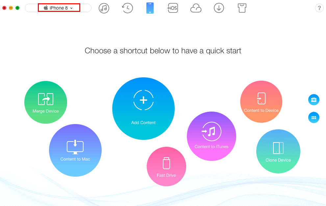The width and height of the screenshot is (326, 206).
Task: Expand the iPhone 8 device dropdown
Action: tap(71, 8)
